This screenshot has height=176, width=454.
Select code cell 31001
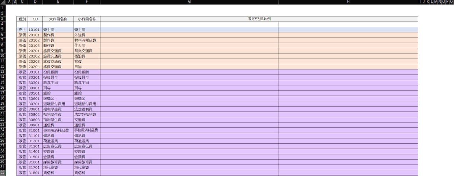tap(35, 130)
